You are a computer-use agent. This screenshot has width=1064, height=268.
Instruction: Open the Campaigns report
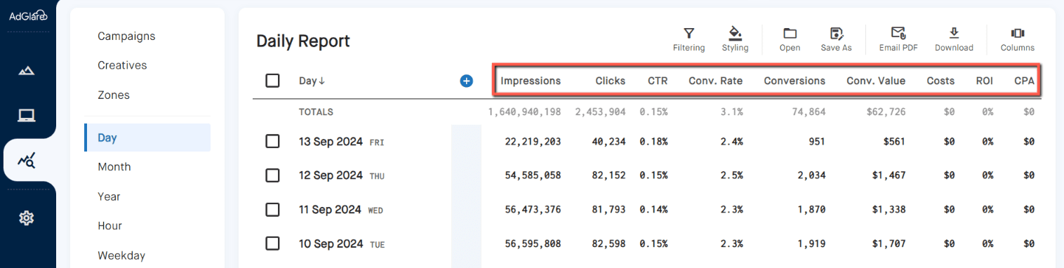point(126,36)
